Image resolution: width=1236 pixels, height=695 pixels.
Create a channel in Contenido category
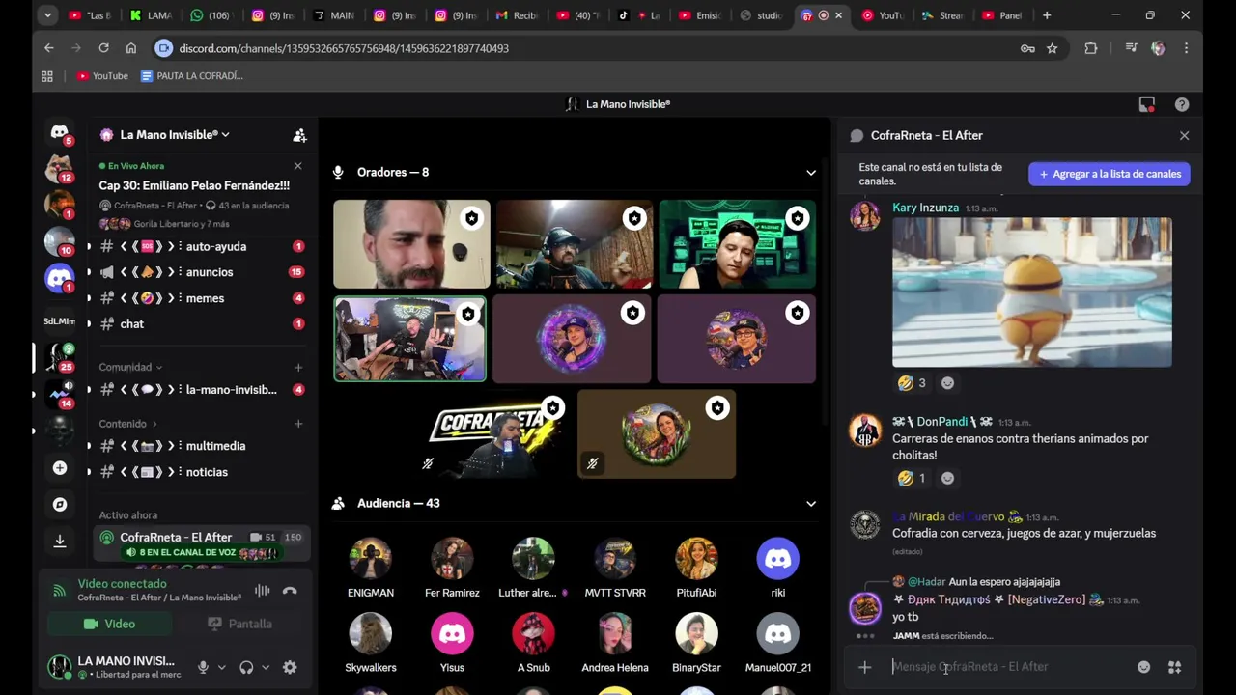click(297, 424)
